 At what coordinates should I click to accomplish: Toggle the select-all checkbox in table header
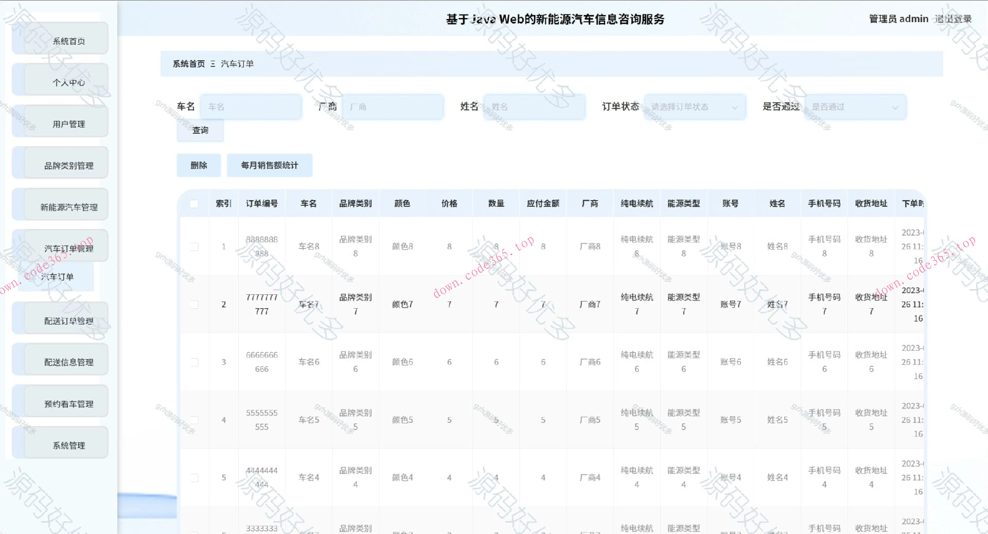[x=194, y=204]
